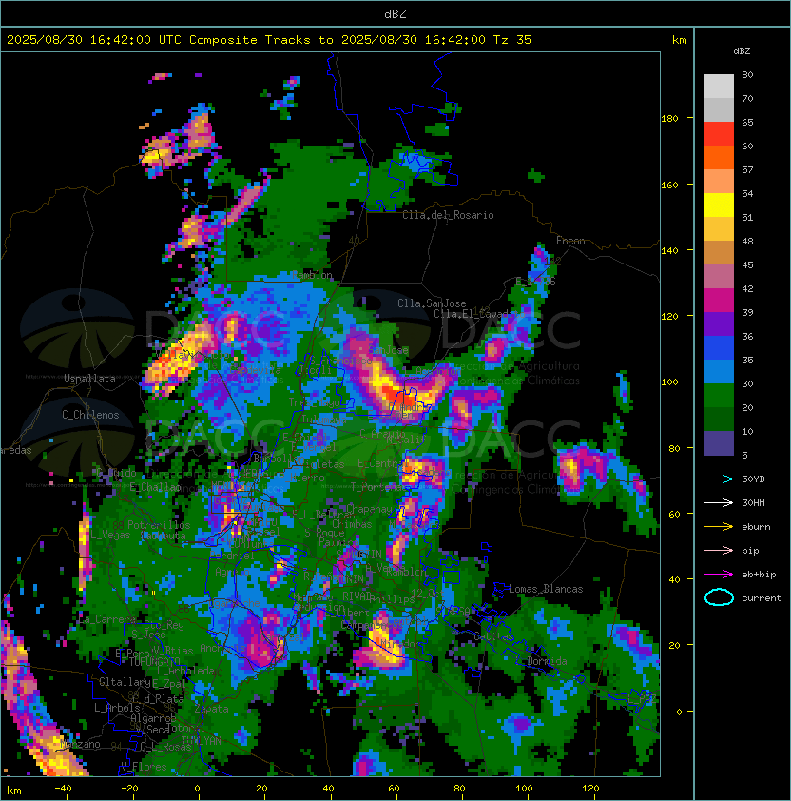Click the '180' tick on the right axis

point(669,119)
